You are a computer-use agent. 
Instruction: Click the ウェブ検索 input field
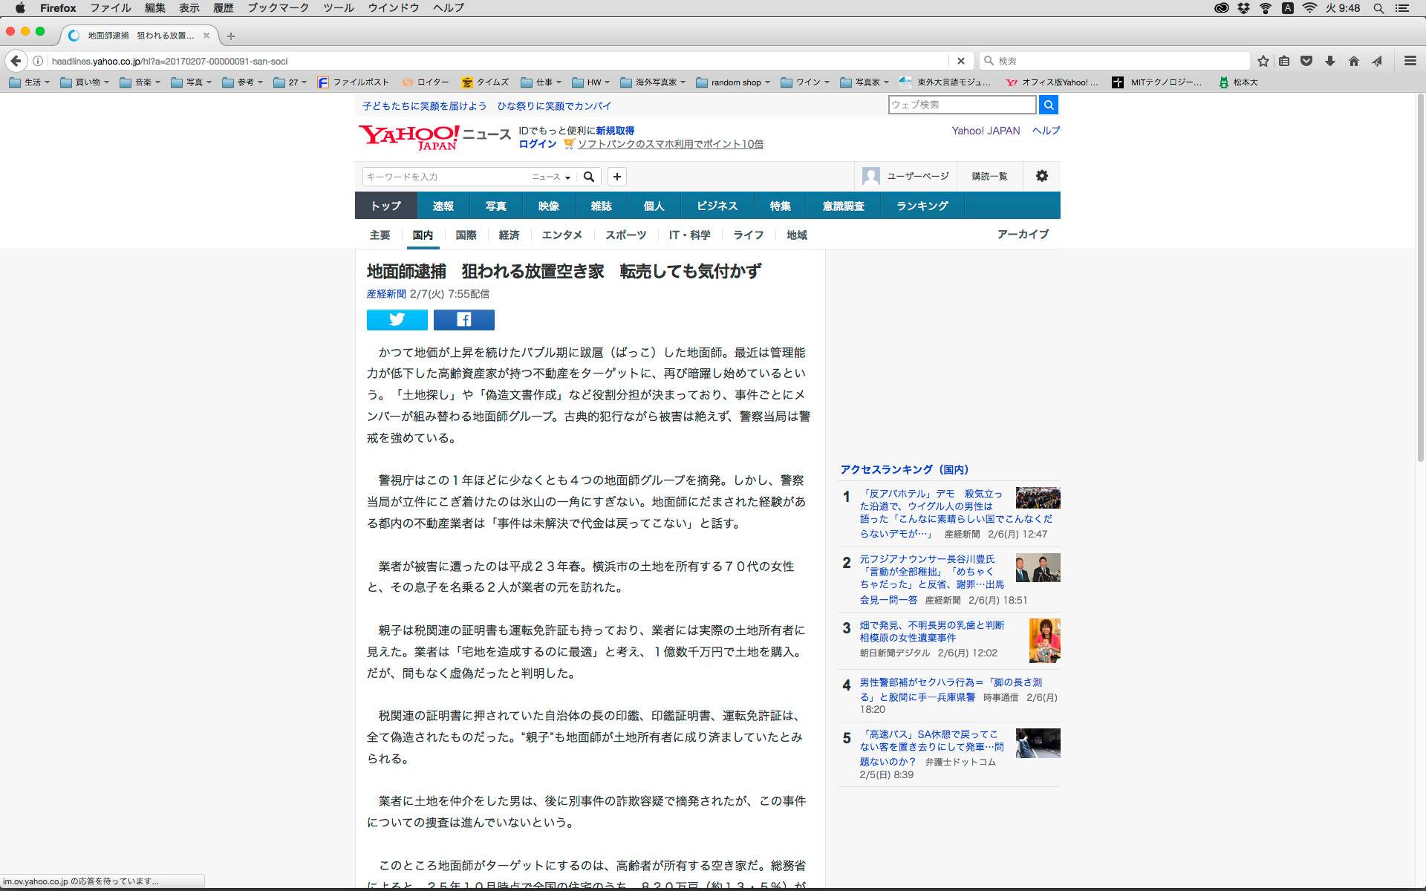(961, 105)
